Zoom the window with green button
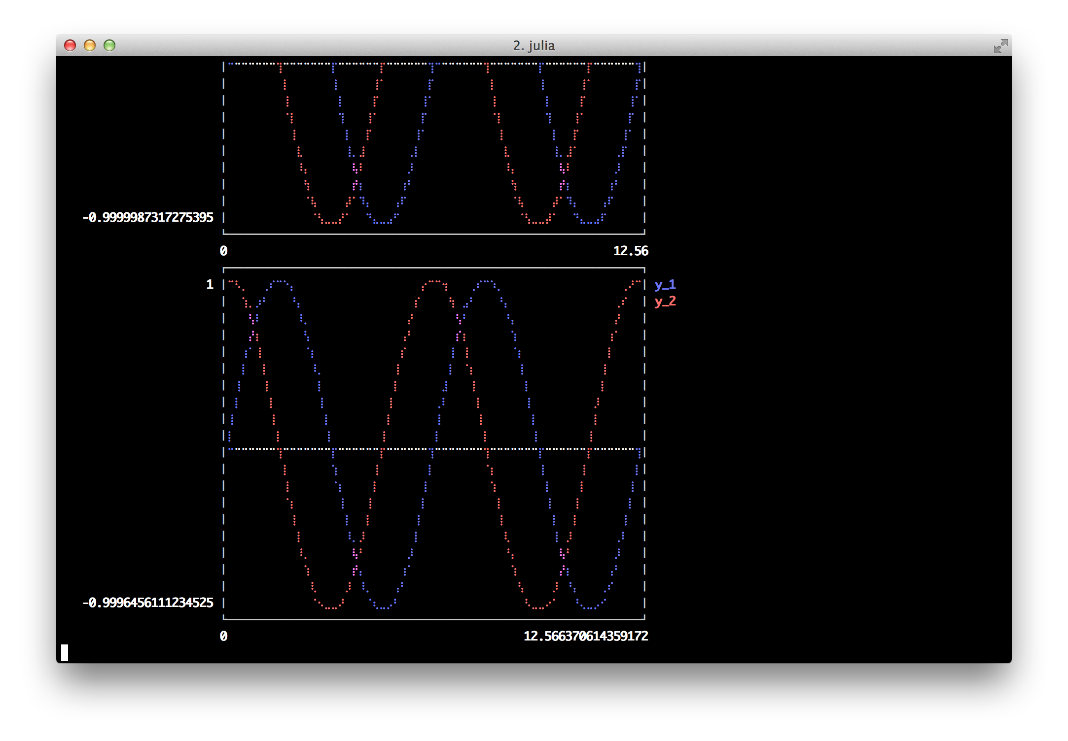Image resolution: width=1068 pixels, height=741 pixels. (109, 45)
